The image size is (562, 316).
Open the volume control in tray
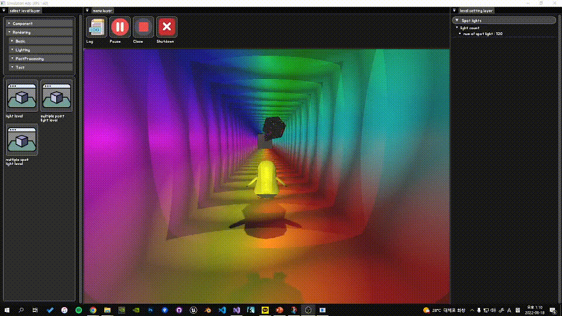[493, 310]
